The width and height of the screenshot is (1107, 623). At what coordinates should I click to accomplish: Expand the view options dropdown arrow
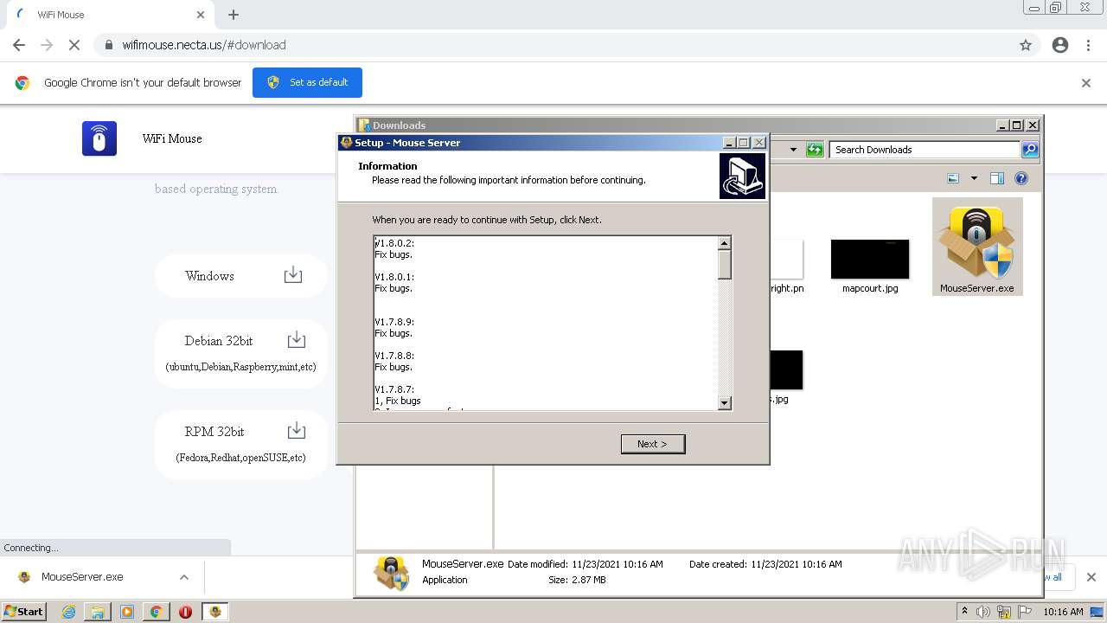(974, 178)
